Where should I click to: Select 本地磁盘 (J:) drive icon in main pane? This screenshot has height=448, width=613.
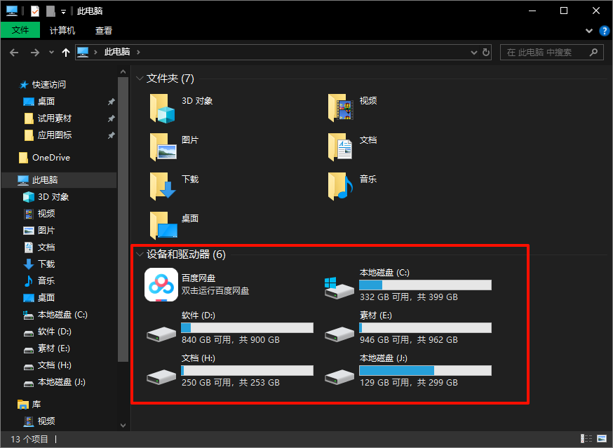pyautogui.click(x=339, y=377)
